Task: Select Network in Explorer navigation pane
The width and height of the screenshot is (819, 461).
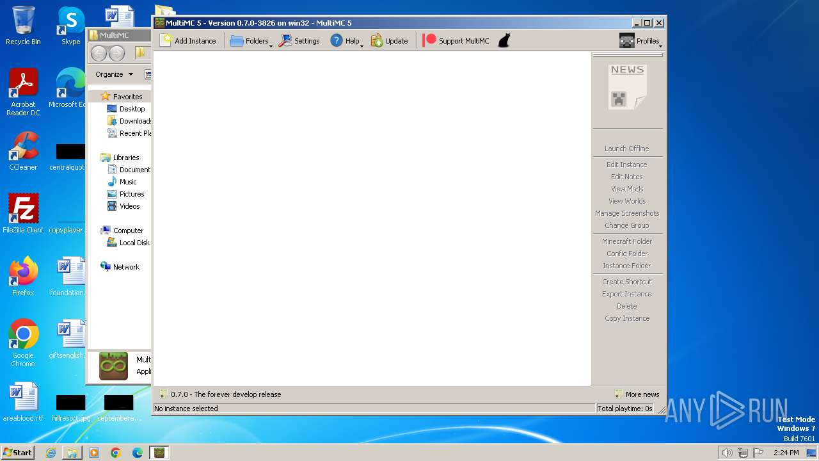Action: (x=120, y=267)
